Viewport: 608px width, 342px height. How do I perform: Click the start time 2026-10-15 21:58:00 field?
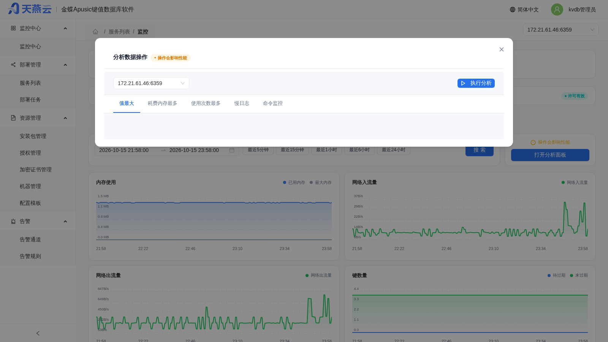124,150
